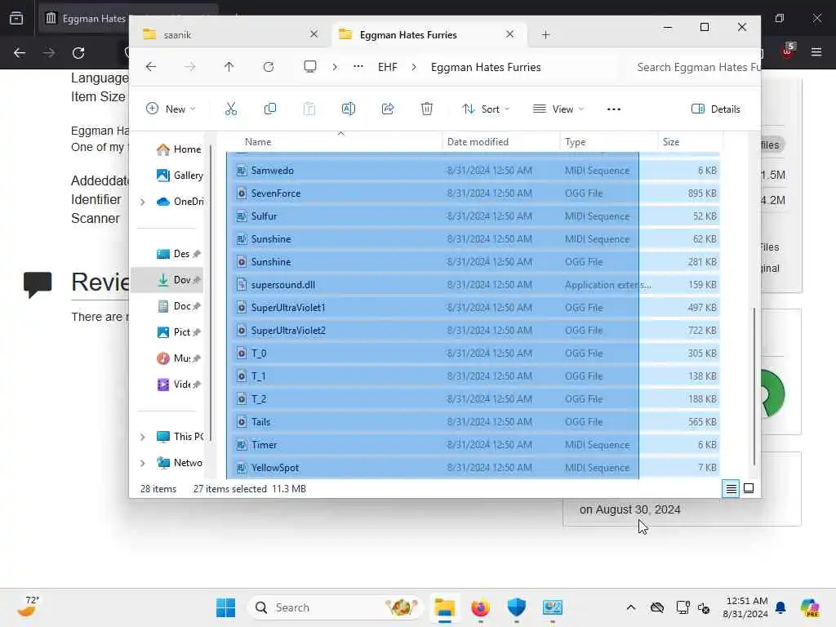Open File Explorer taskbar icon
The height and width of the screenshot is (627, 836).
[x=444, y=607]
